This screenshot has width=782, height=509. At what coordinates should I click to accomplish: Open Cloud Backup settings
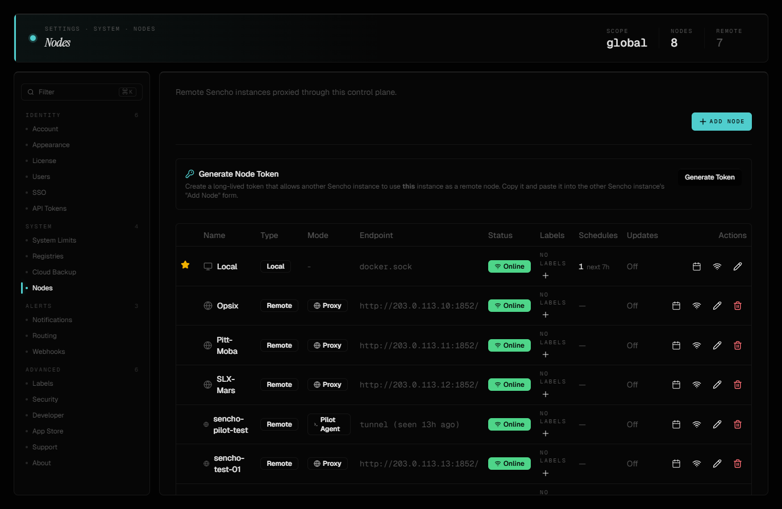point(54,272)
